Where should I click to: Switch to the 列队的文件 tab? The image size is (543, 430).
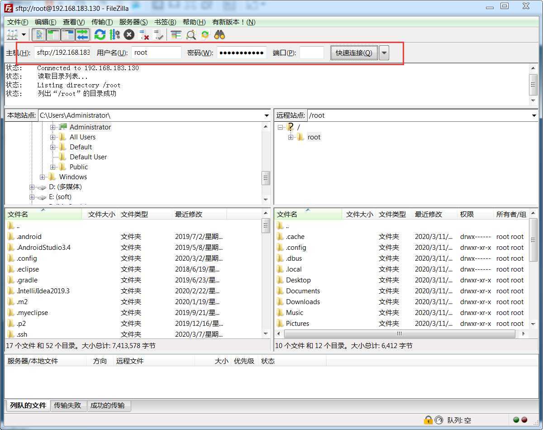click(x=28, y=406)
